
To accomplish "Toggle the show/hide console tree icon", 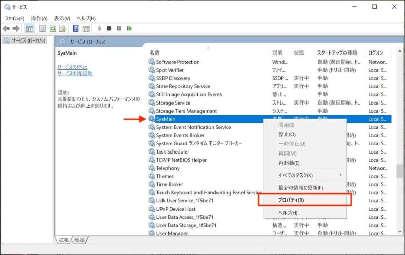I will point(30,29).
